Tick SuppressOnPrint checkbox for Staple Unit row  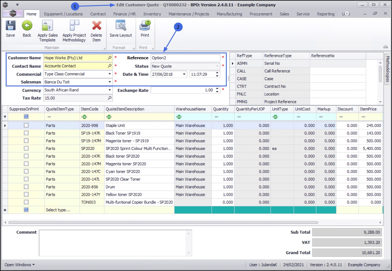[26, 125]
